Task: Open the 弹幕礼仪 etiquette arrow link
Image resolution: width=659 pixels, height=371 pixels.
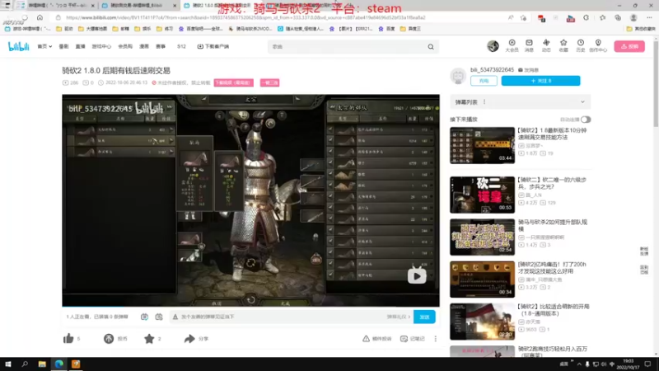Action: tap(398, 317)
